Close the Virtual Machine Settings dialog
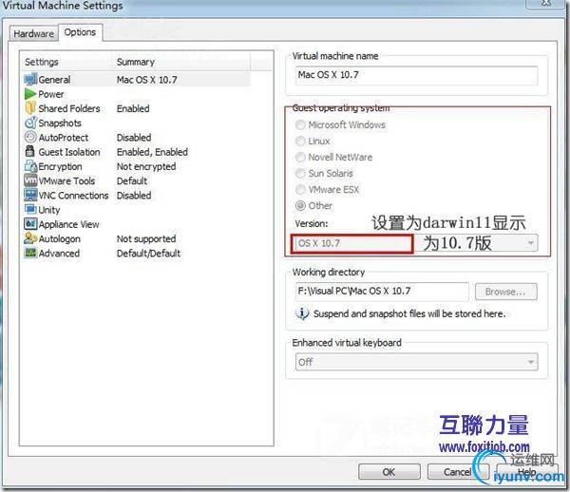570x492 pixels. (545, 3)
